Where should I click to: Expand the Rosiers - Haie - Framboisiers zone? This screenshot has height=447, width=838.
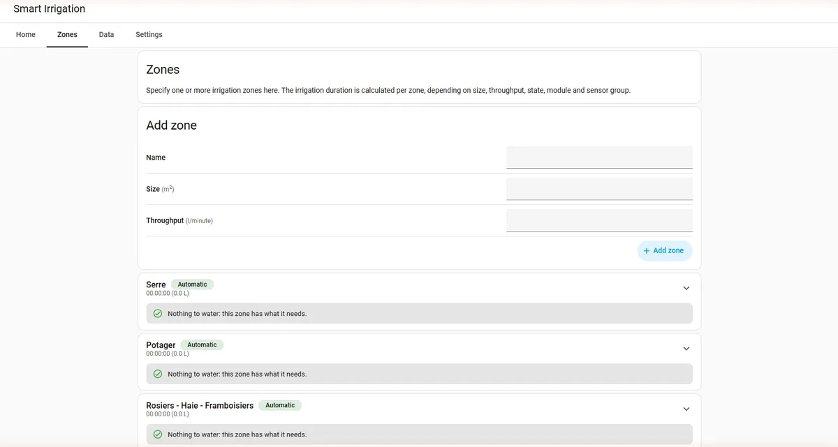click(686, 409)
